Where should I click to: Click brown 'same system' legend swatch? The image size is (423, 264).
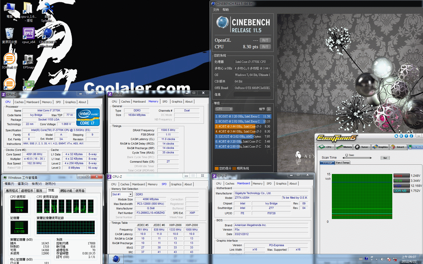click(x=234, y=168)
